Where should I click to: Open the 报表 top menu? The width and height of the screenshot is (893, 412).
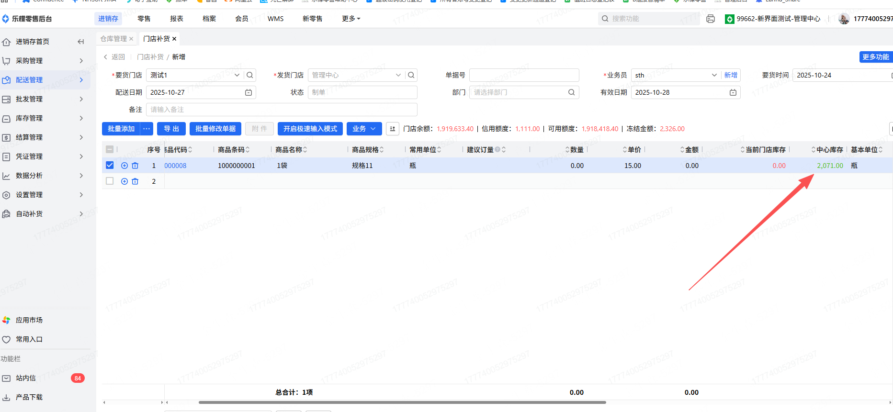(x=177, y=19)
